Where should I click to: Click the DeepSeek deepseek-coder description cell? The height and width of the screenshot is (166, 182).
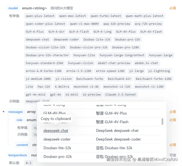[118, 139]
